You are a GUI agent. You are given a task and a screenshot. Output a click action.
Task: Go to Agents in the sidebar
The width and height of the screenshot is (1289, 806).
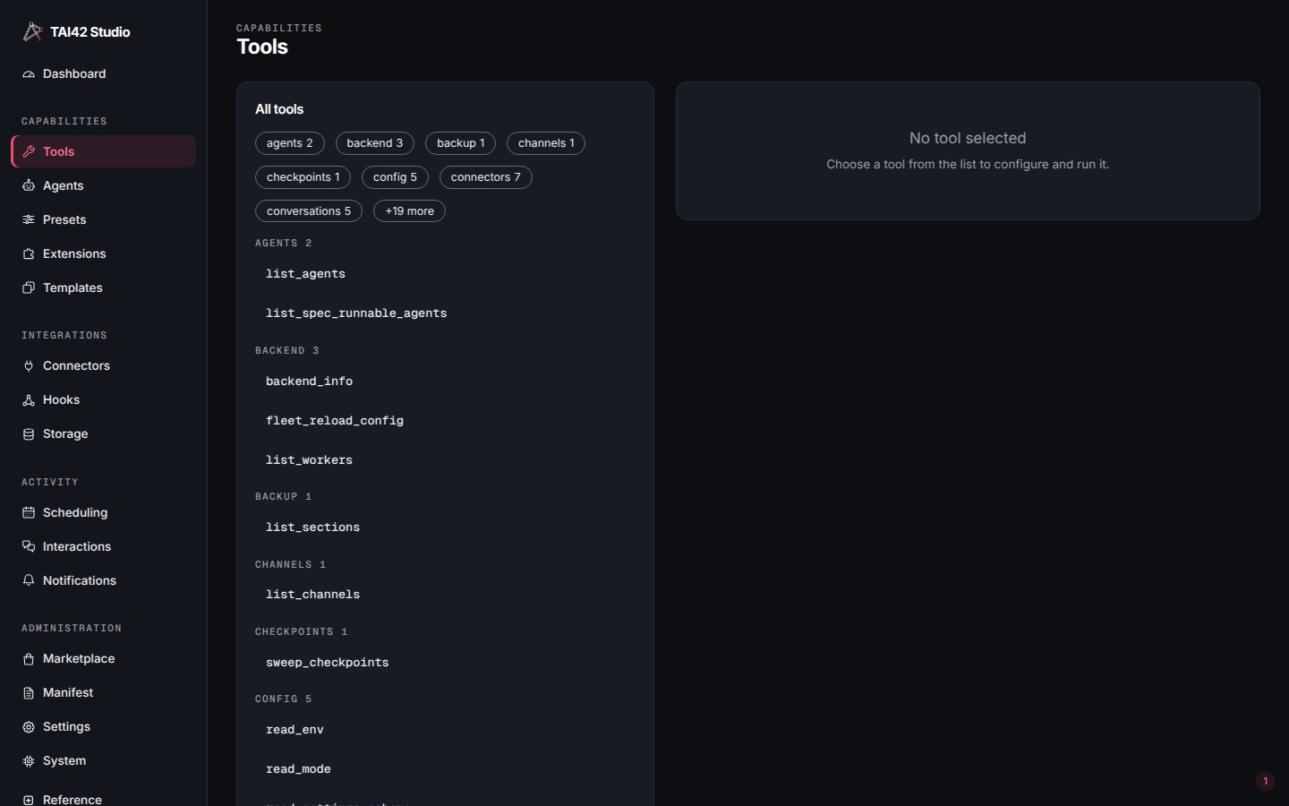point(104,186)
